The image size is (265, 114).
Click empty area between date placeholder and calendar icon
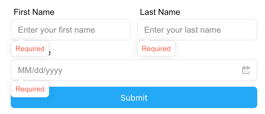[x=152, y=70]
